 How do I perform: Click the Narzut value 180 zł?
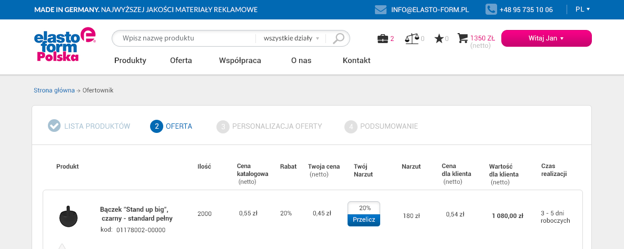point(411,216)
